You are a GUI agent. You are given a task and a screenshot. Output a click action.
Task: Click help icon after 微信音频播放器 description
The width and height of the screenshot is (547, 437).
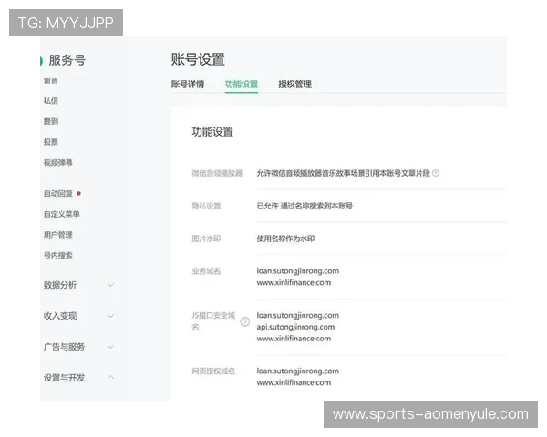click(436, 173)
